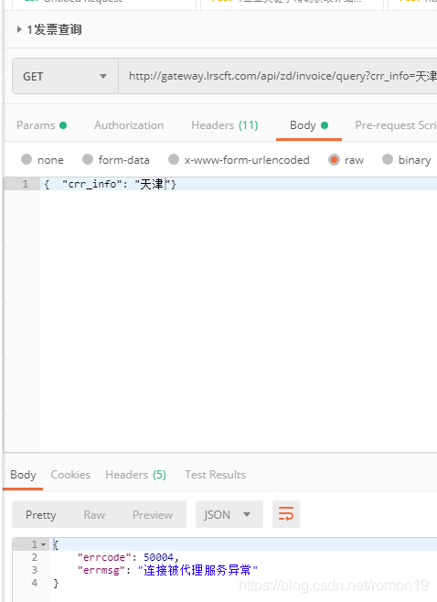Select the Preview response view
This screenshot has width=437, height=602.
153,514
